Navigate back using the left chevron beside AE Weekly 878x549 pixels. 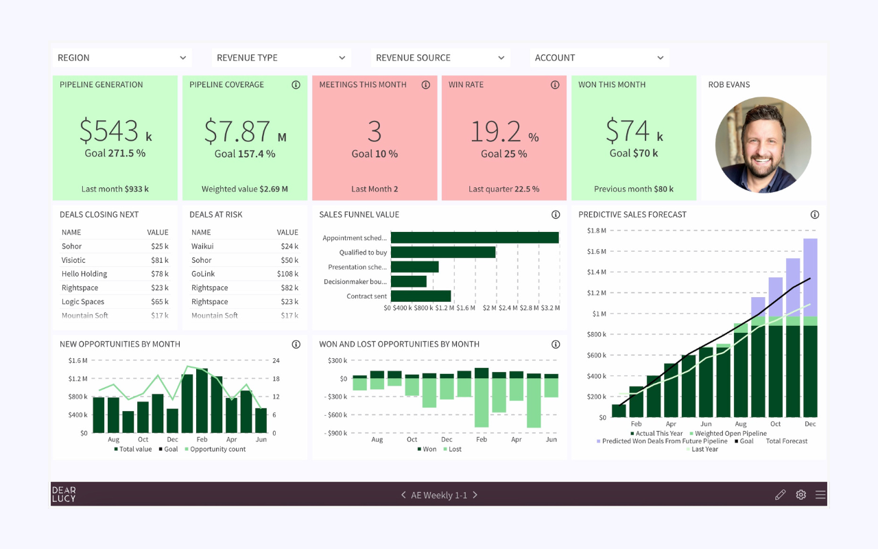click(403, 494)
